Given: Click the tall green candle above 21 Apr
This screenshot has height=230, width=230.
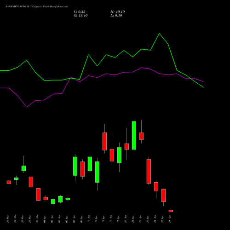Looking at the screenshot, I should click(x=134, y=135).
